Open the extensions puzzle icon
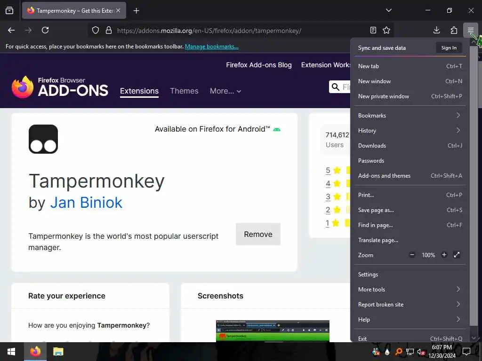The image size is (482, 361). pyautogui.click(x=454, y=30)
